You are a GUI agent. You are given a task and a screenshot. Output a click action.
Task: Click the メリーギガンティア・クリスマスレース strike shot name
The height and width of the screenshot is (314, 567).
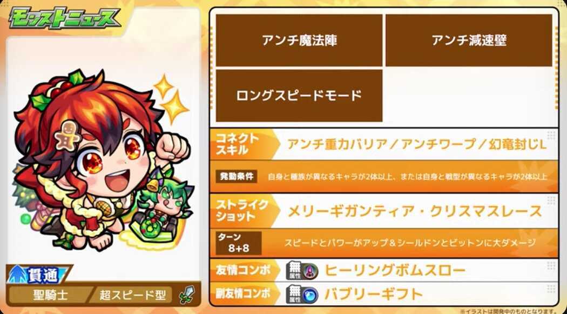tap(414, 211)
